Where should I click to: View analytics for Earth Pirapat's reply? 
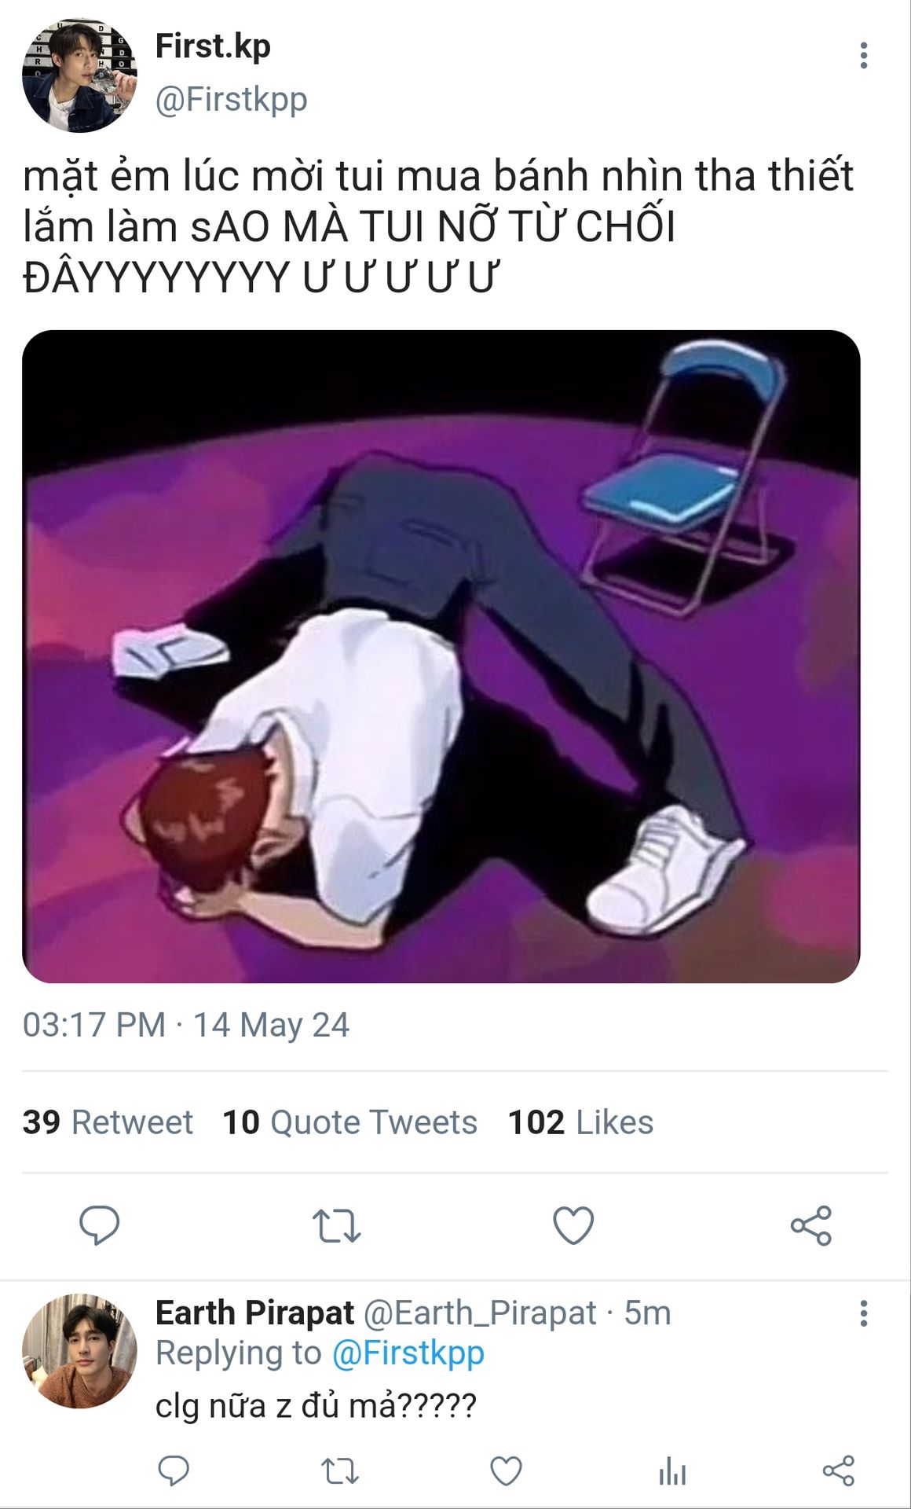click(x=672, y=1470)
